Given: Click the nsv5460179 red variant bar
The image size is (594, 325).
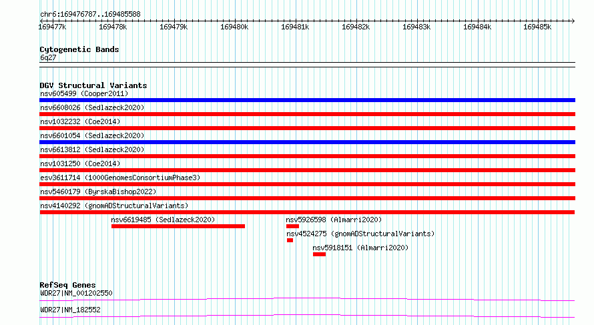Looking at the screenshot, I should pos(307,198).
